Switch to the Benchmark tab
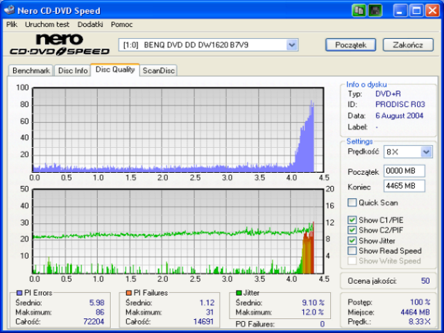The width and height of the screenshot is (444, 333). coord(31,71)
